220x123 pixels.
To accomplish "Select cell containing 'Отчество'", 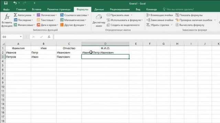I will (x=69, y=48).
